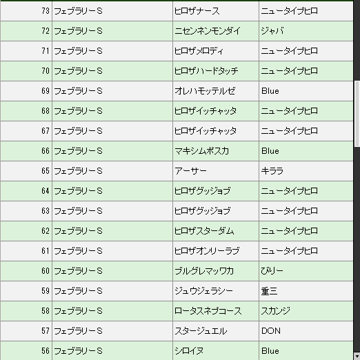Click horse マキシムボスカ in row 66
360x360 pixels.
click(201, 151)
